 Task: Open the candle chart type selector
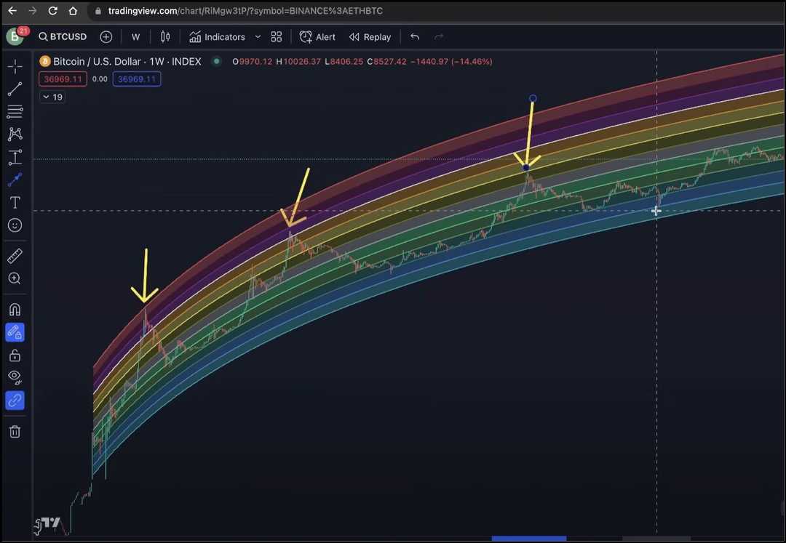pos(165,36)
